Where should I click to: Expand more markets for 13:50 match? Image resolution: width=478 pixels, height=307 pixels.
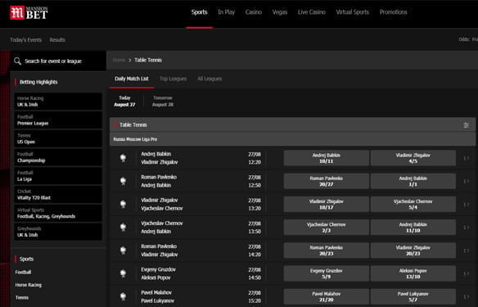pyautogui.click(x=466, y=228)
